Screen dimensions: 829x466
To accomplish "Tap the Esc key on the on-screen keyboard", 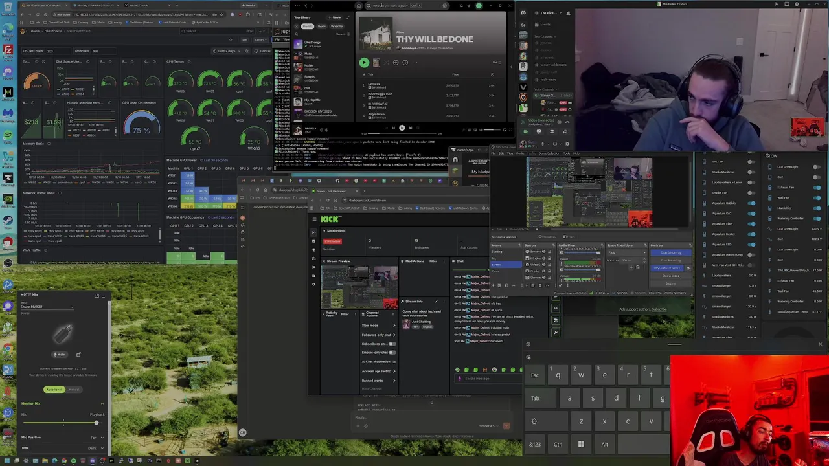I will 535,375.
